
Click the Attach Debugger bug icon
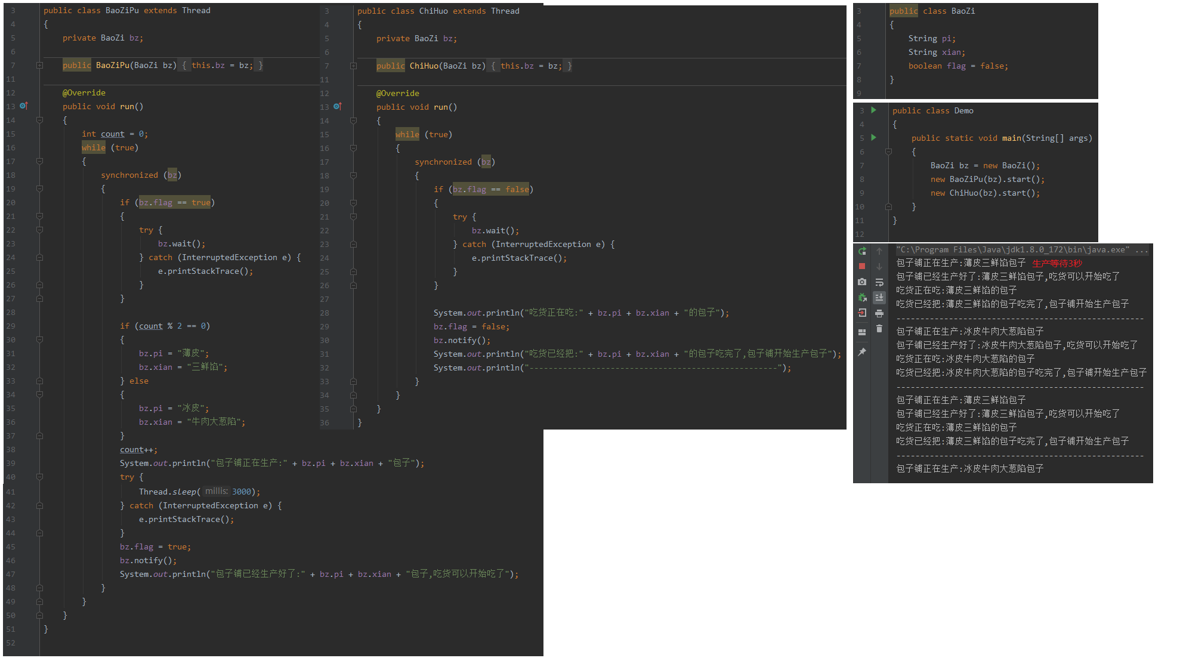click(862, 297)
